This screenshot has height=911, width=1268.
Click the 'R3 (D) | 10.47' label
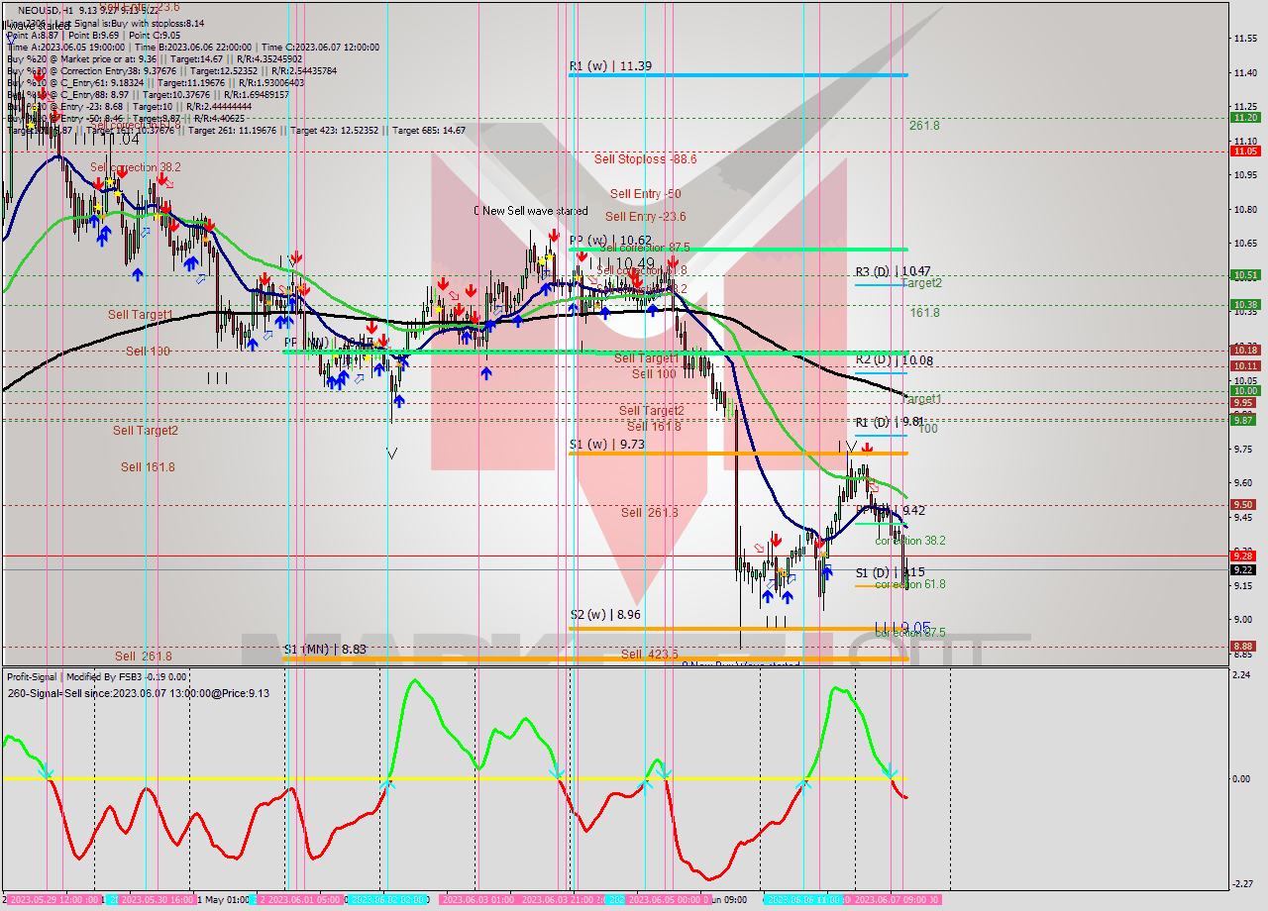[893, 271]
